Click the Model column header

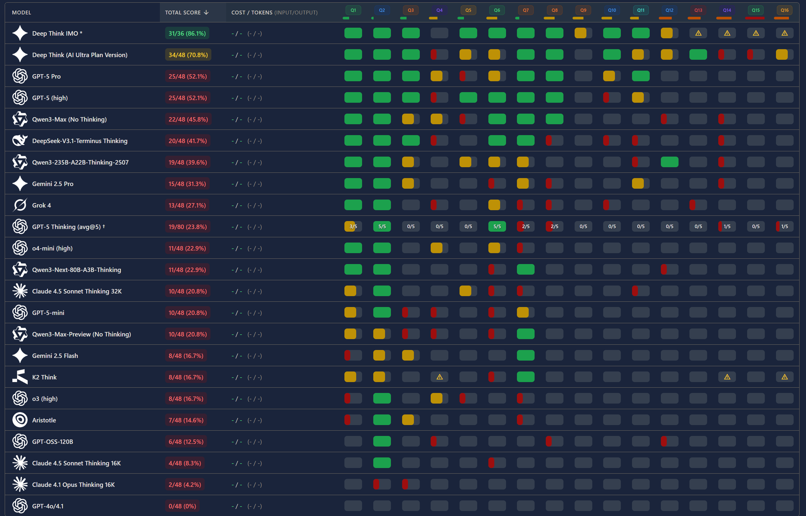click(21, 12)
